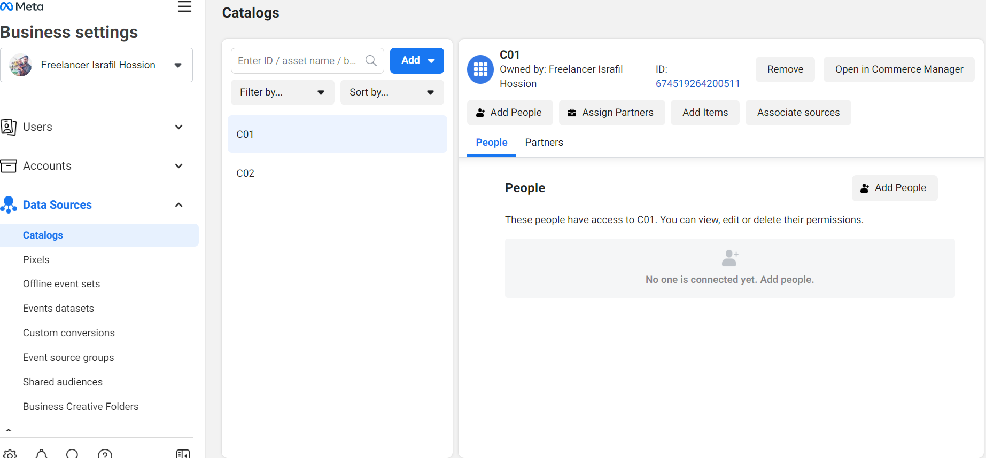Click the Users section icon

pos(9,127)
